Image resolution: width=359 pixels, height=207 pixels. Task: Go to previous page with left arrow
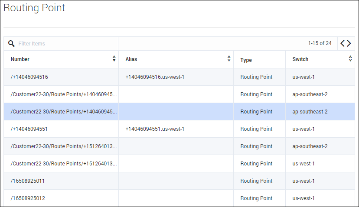[343, 43]
